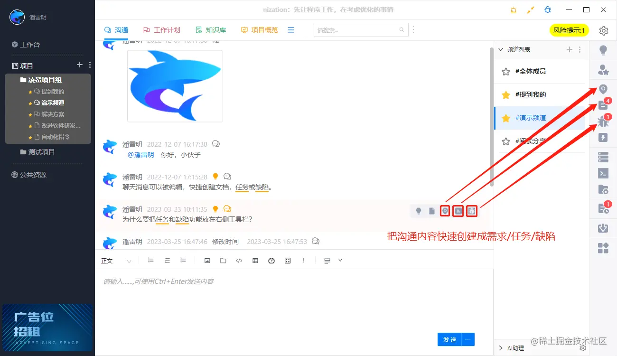
Task: Click the 风险提示:1 badge
Action: 569,30
